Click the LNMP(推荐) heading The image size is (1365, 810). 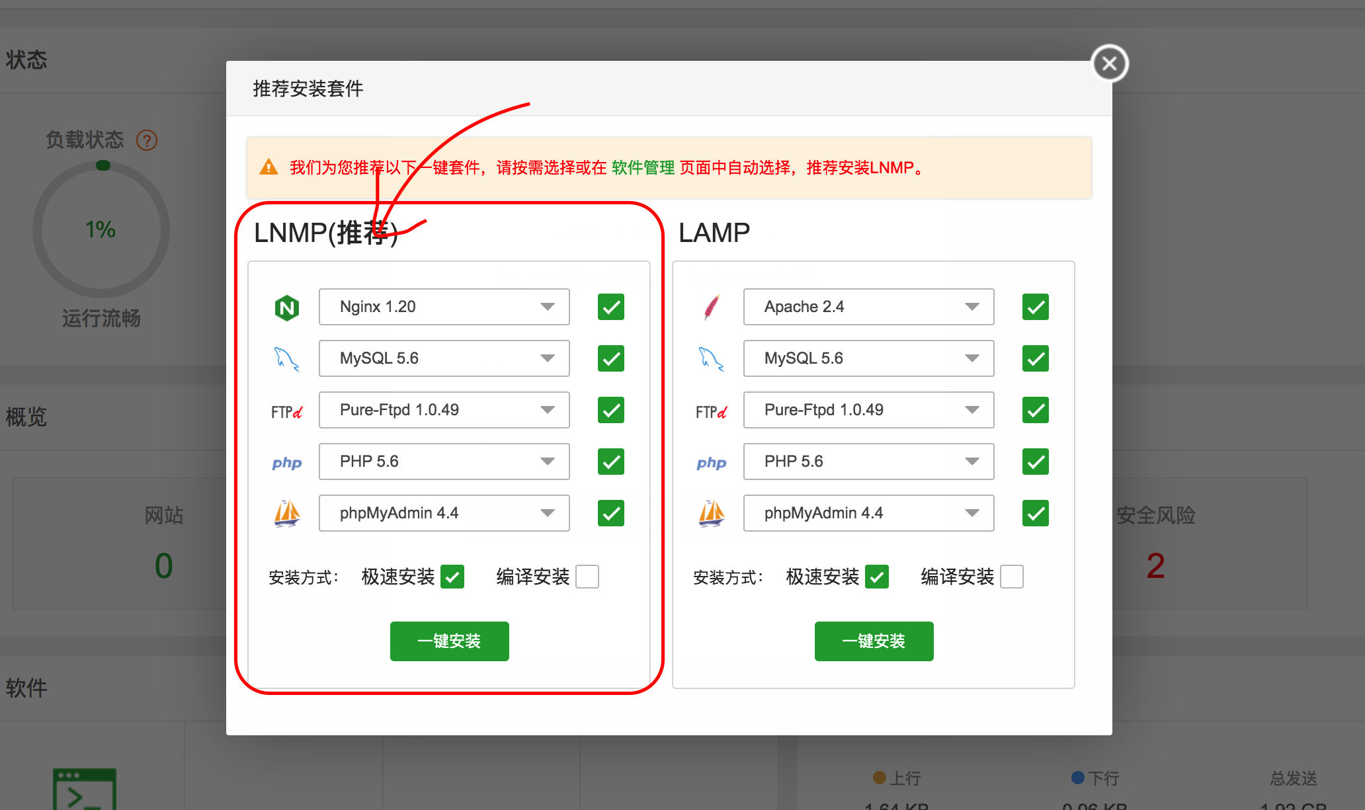pos(326,233)
